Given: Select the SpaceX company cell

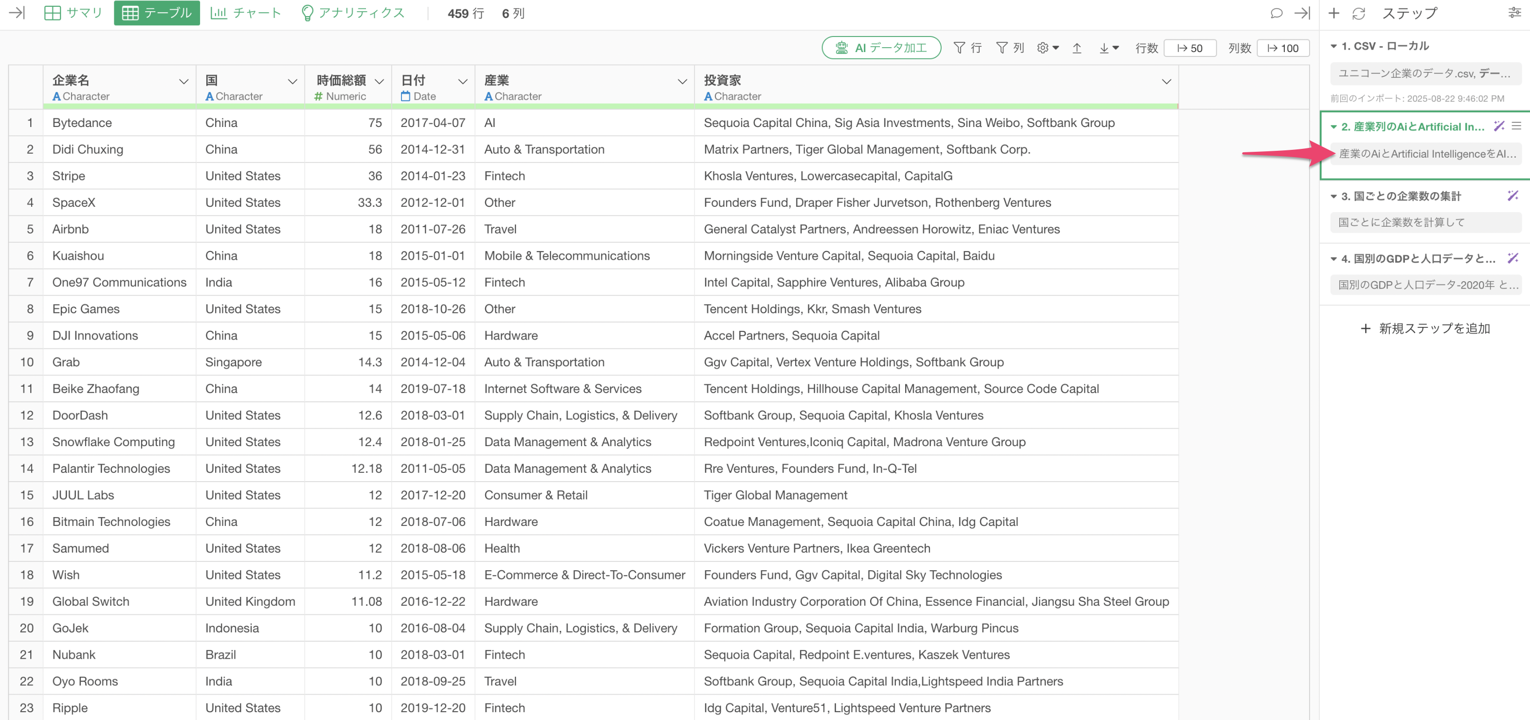Looking at the screenshot, I should 119,202.
